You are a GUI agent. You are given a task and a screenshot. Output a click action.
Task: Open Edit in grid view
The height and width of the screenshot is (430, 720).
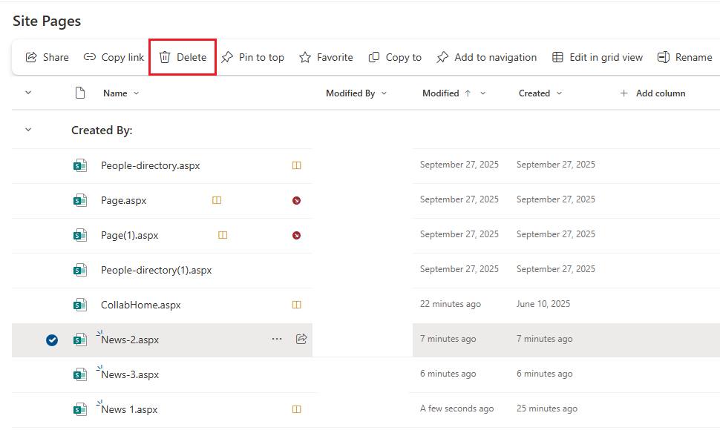point(597,57)
